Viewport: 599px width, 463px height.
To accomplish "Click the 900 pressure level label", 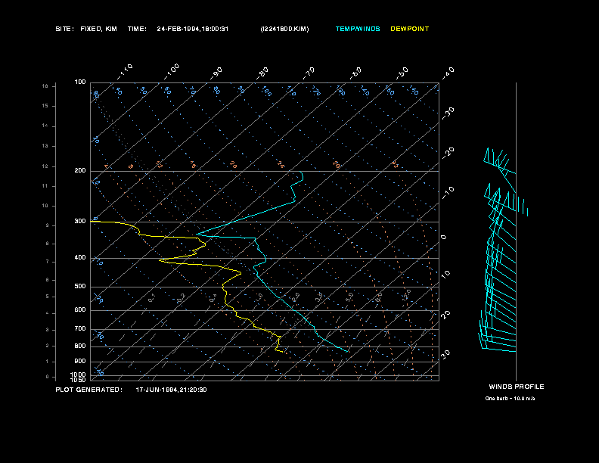I will pos(80,362).
